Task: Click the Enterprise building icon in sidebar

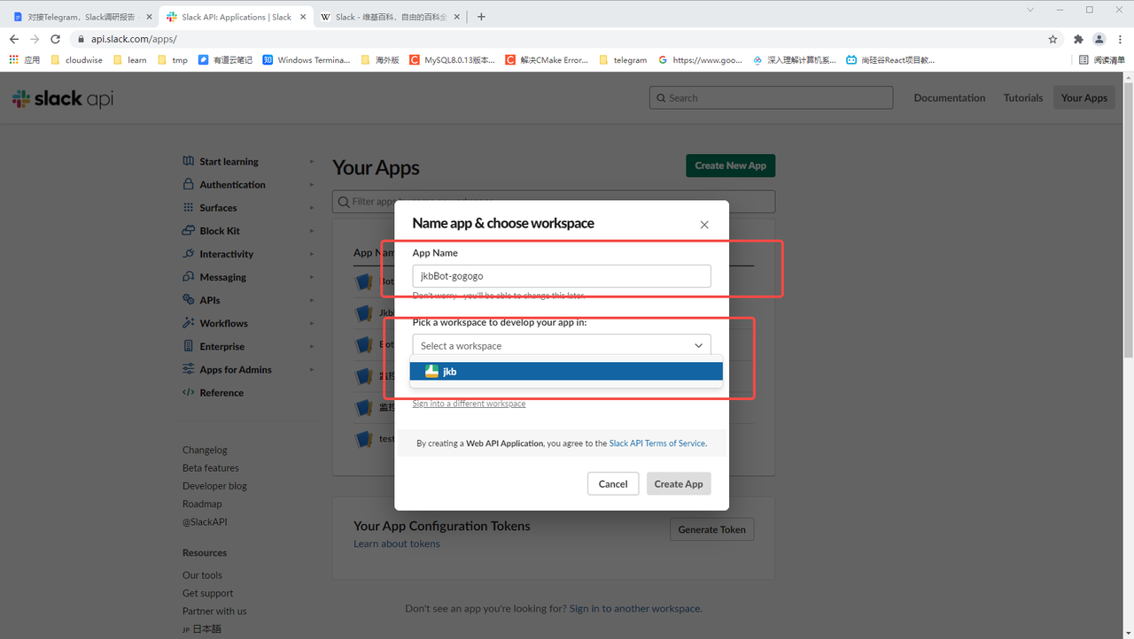Action: (188, 346)
